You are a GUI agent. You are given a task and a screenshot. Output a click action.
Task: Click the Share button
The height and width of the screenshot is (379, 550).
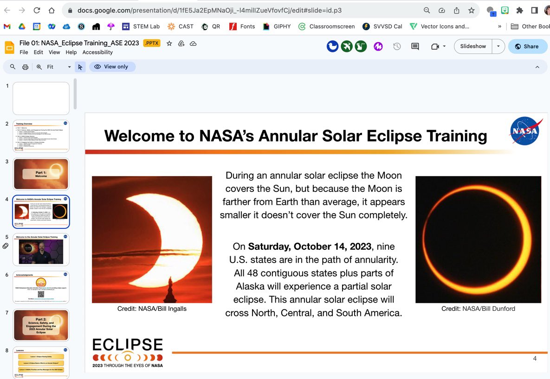[528, 46]
